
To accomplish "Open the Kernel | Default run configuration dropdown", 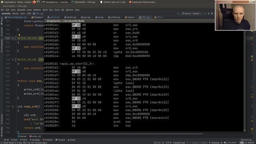I will point(192,14).
